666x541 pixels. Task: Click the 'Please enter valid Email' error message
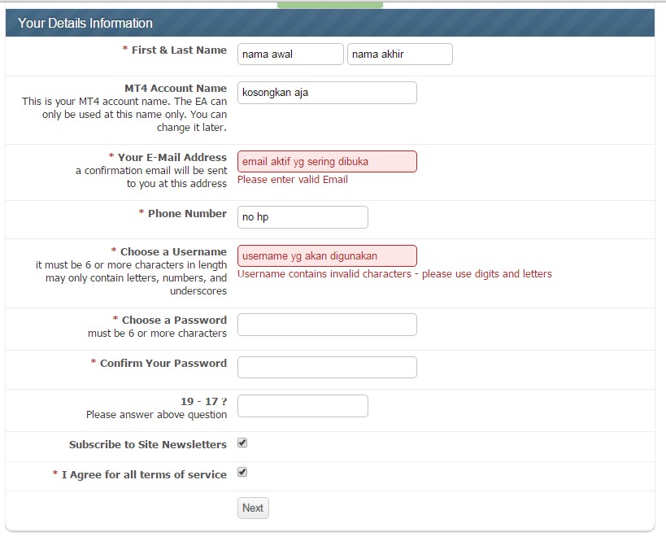tap(292, 180)
